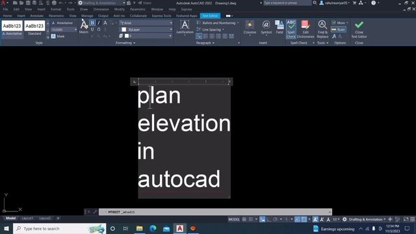Open the Dimension menu
The image size is (416, 234).
click(101, 9)
